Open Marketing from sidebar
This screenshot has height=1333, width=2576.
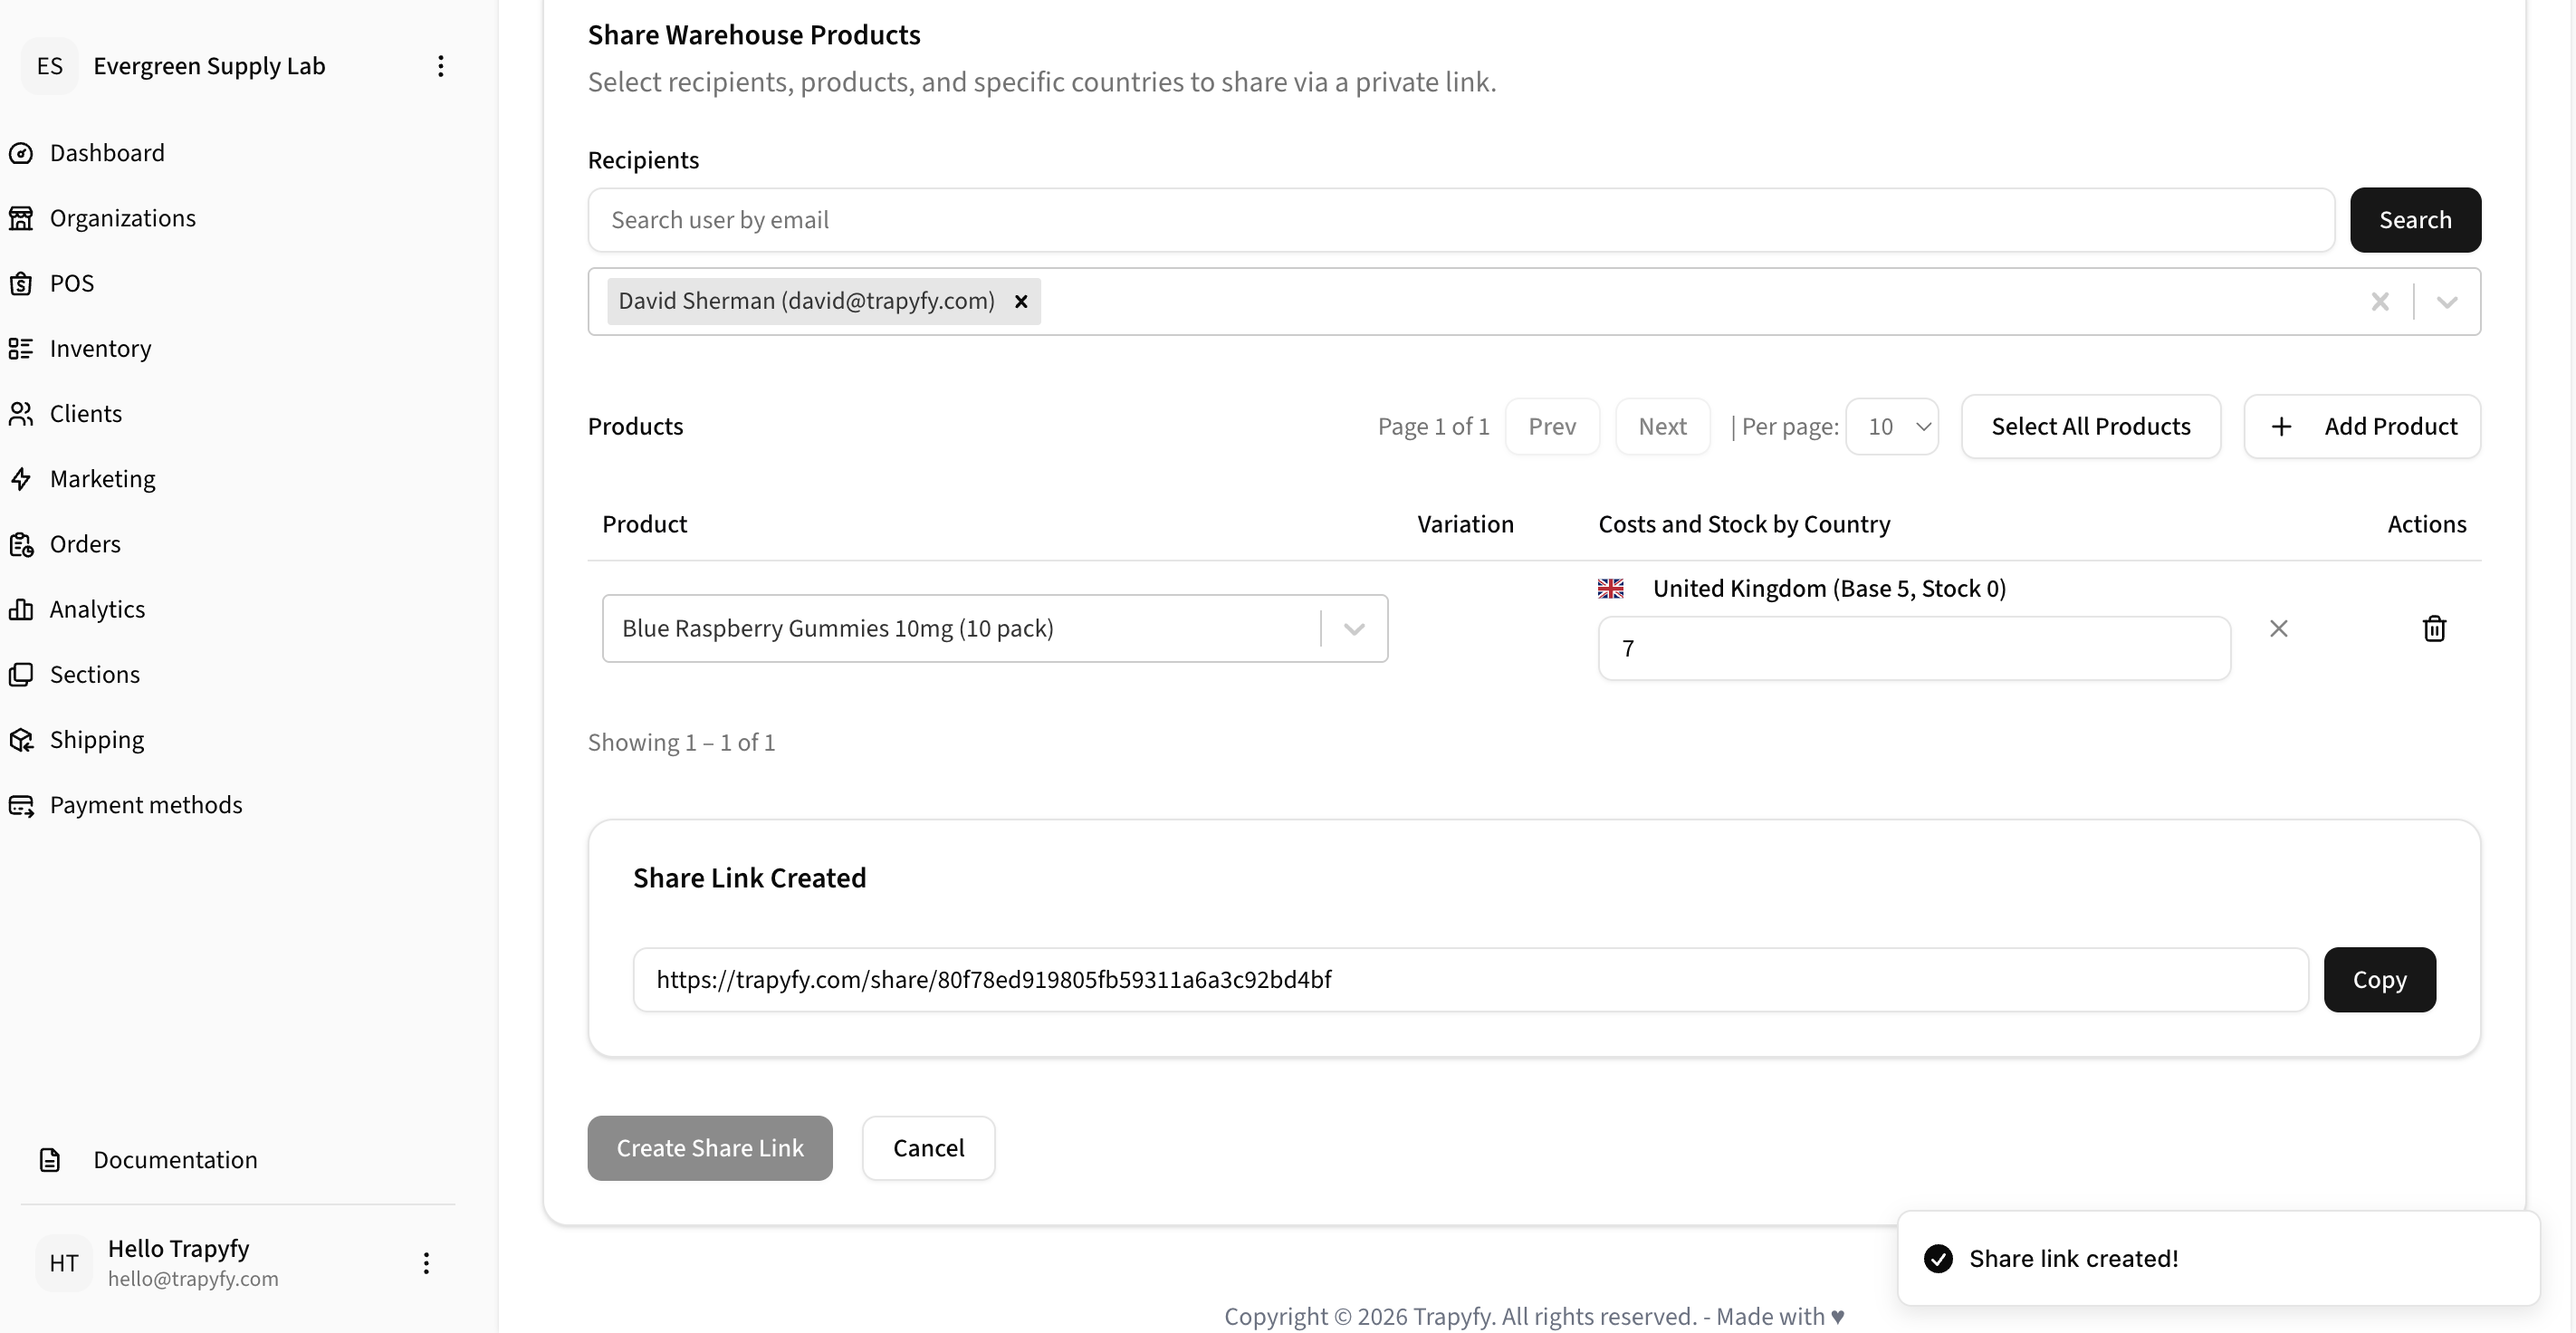102,479
